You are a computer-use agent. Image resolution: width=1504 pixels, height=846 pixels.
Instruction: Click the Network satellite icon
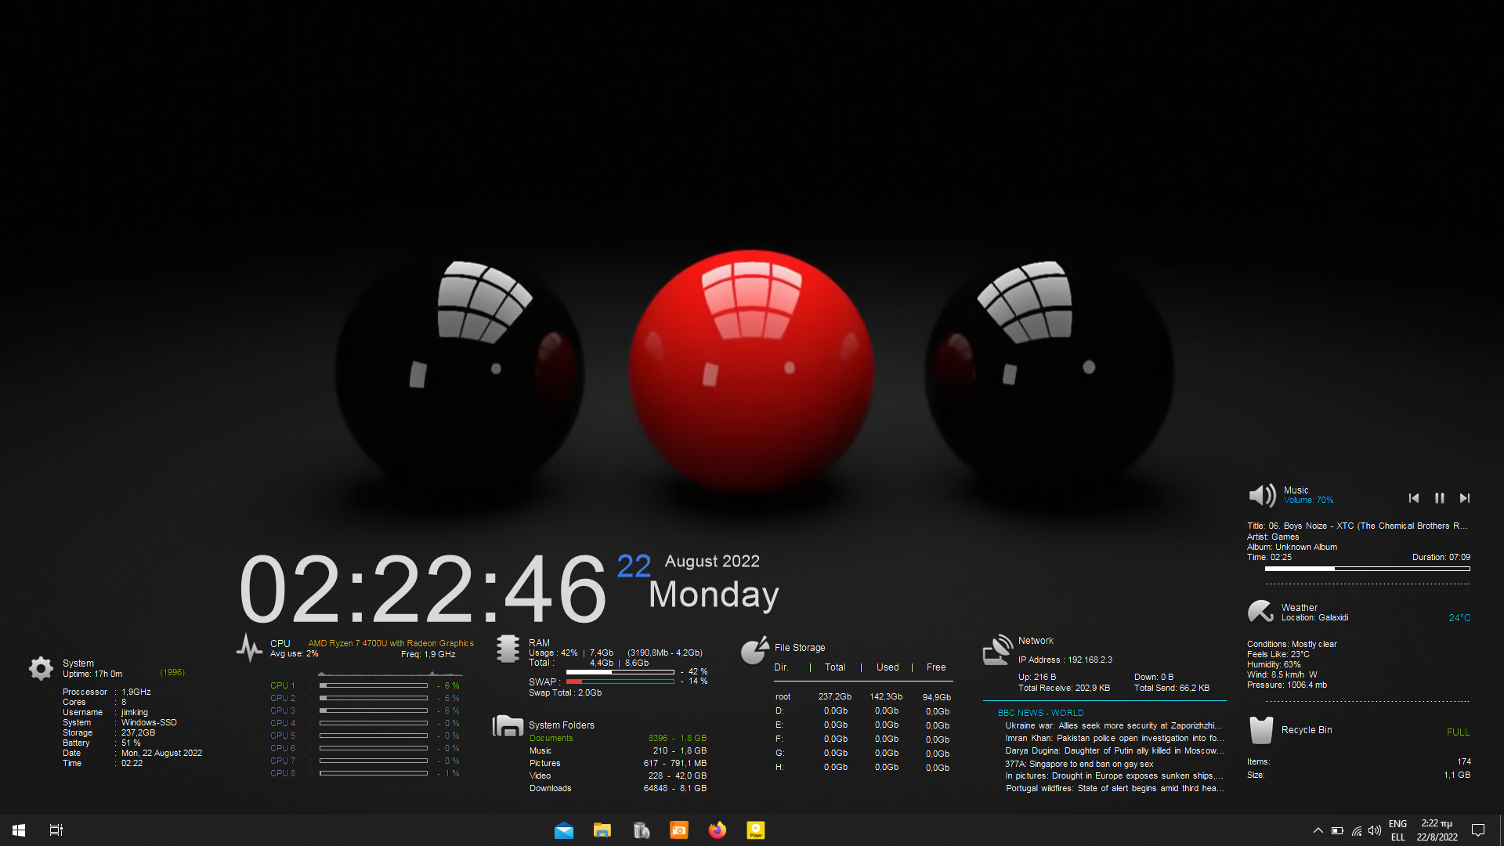click(x=997, y=649)
